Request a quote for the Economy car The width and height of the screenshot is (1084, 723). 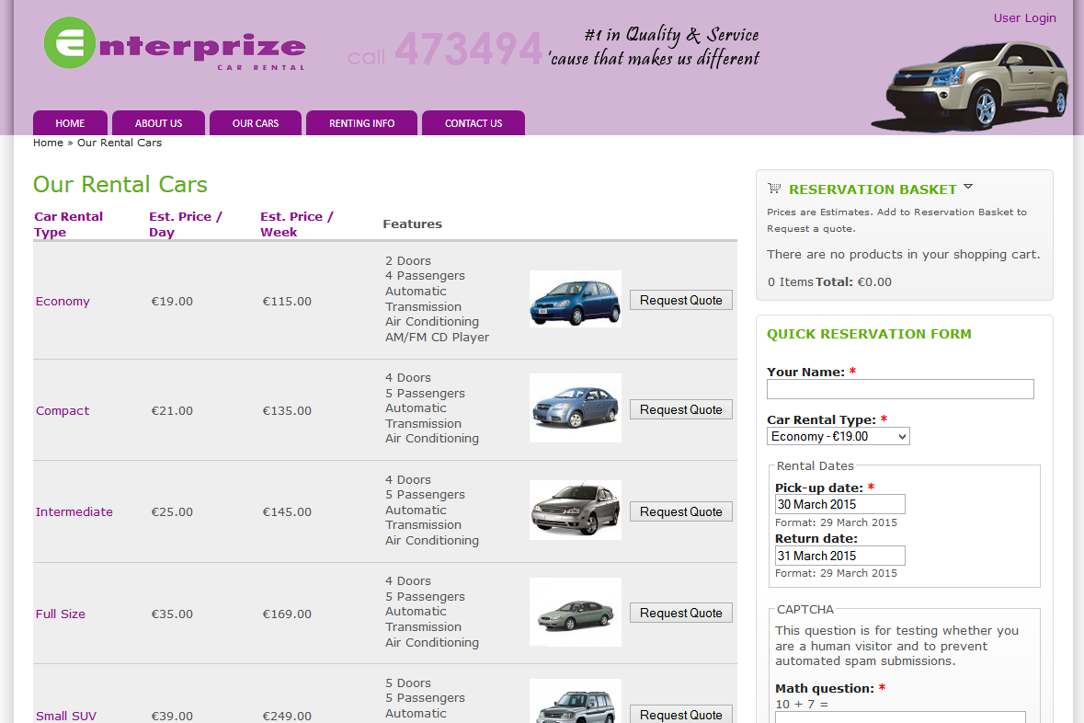coord(680,299)
